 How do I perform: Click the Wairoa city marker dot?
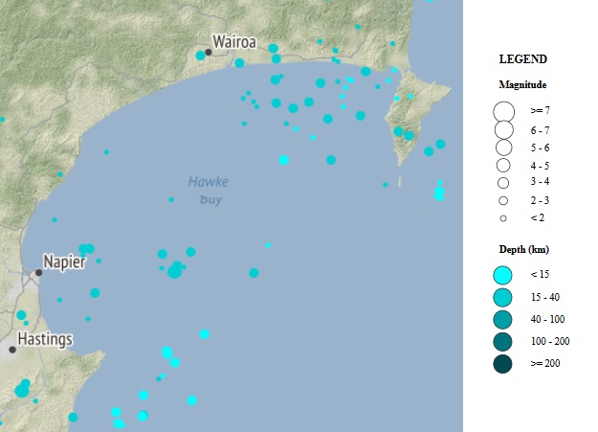click(209, 52)
